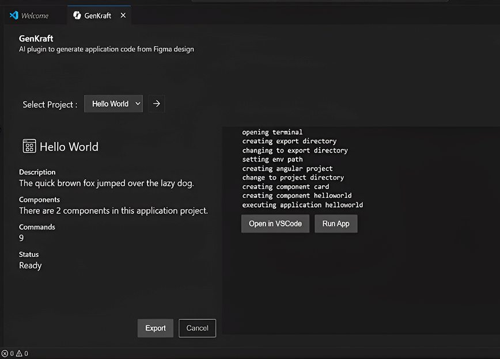Open the project in VSCode

click(275, 223)
